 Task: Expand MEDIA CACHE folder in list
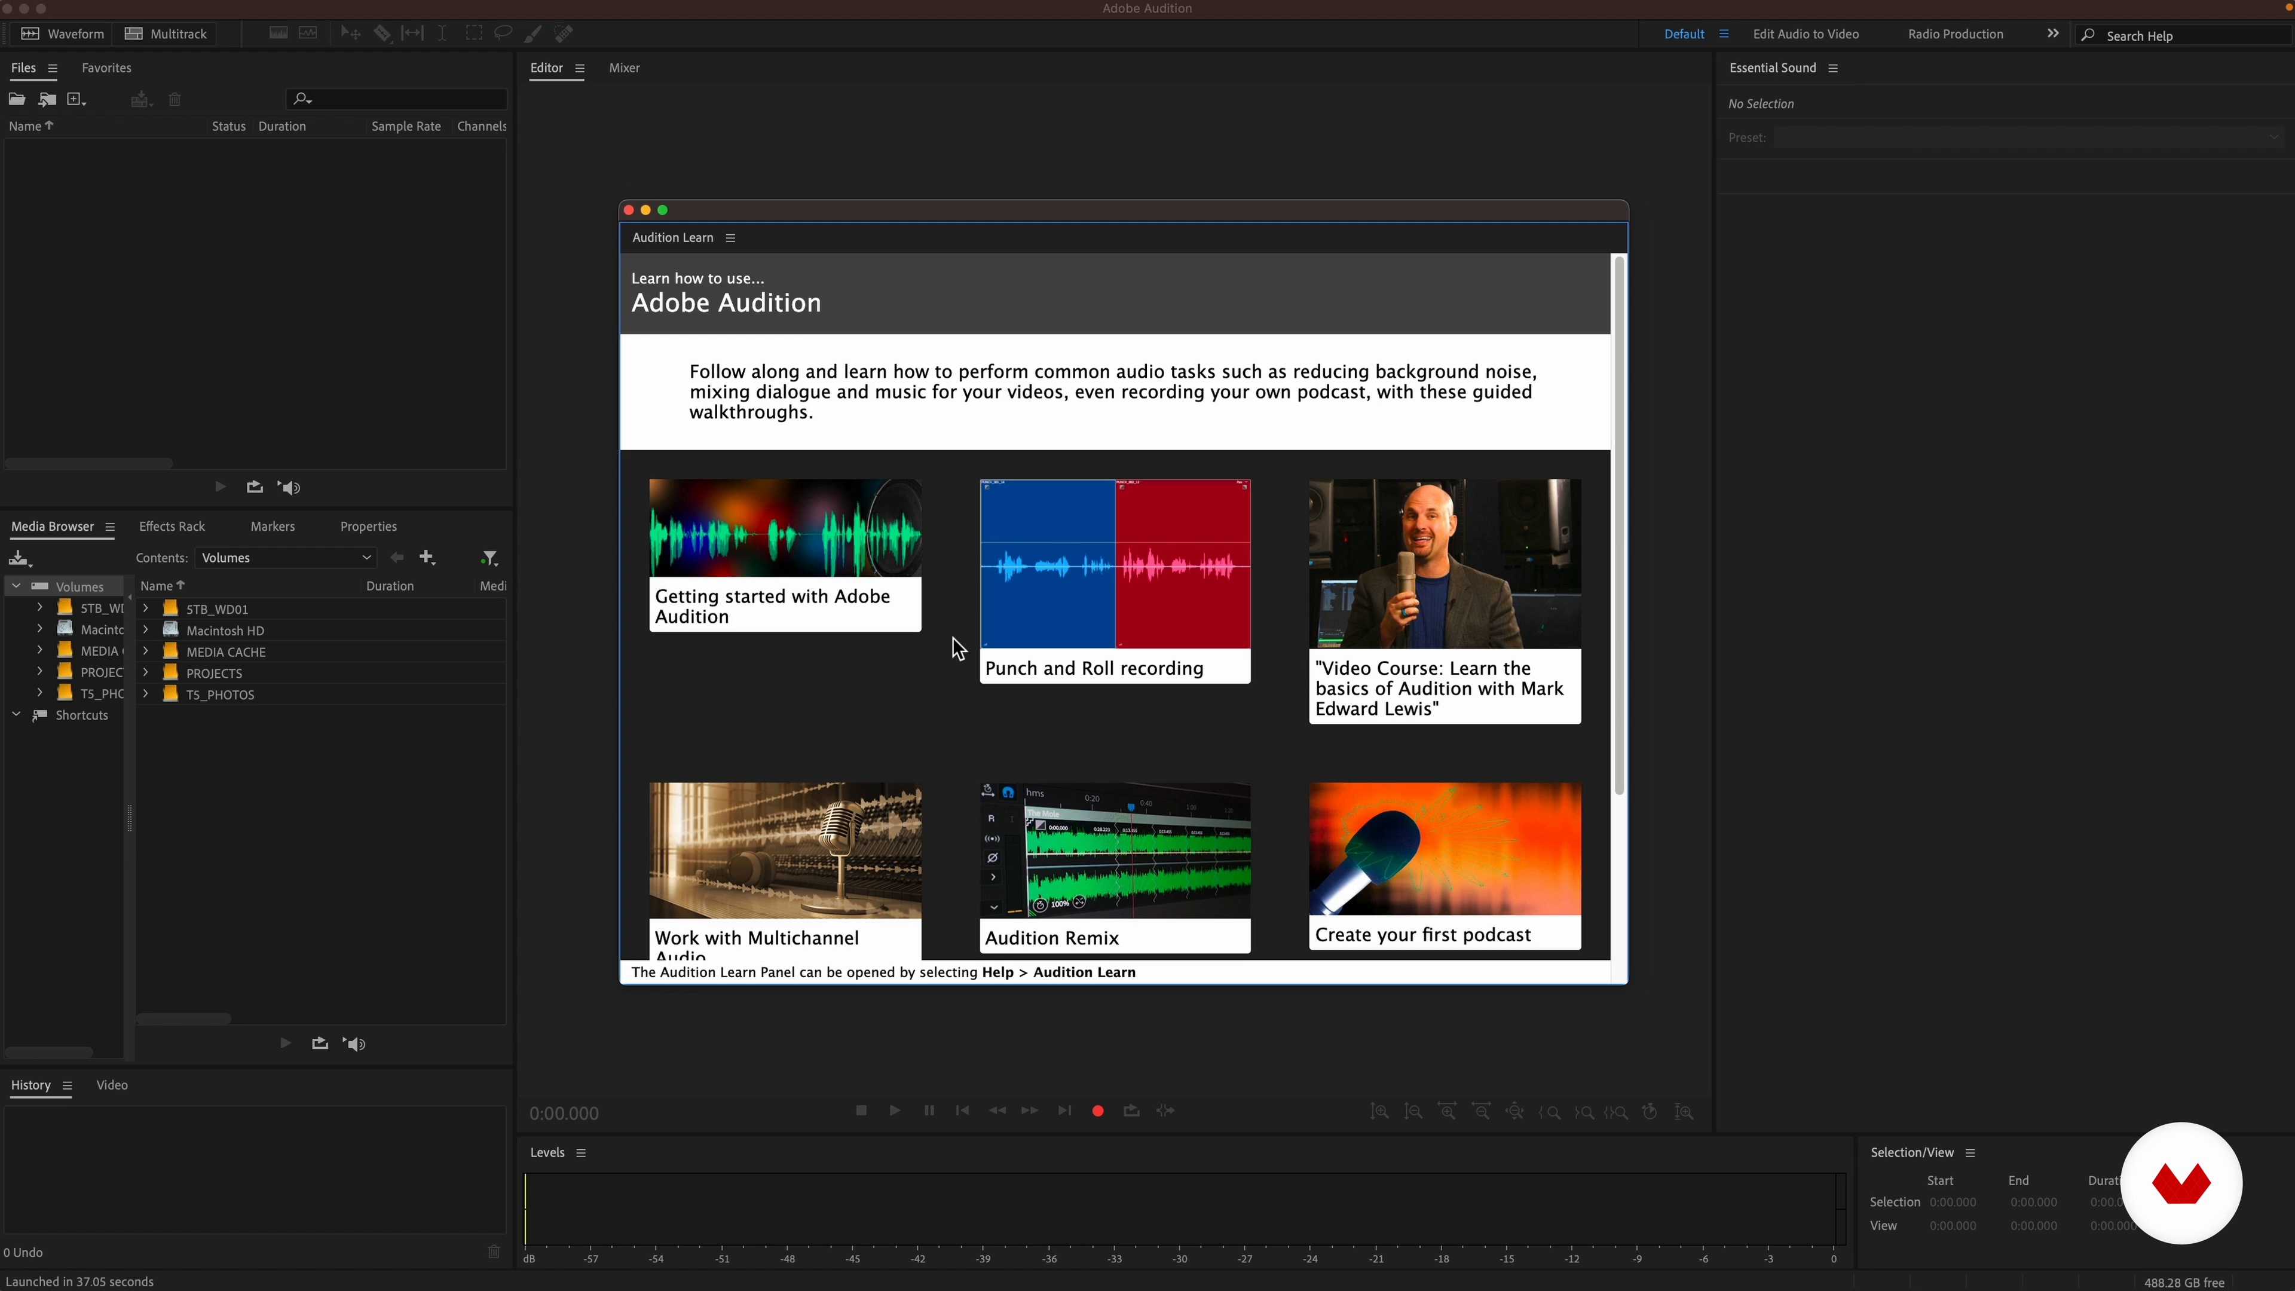145,651
